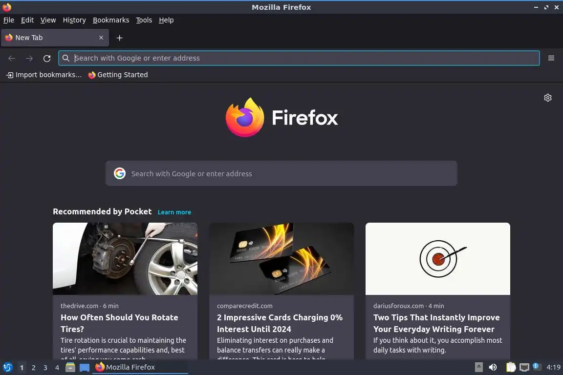
Task: Click the show desktop taskbar icon
Action: click(x=85, y=368)
